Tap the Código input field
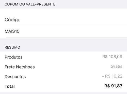Image resolution: width=127 pixels, height=94 pixels. pos(63,20)
